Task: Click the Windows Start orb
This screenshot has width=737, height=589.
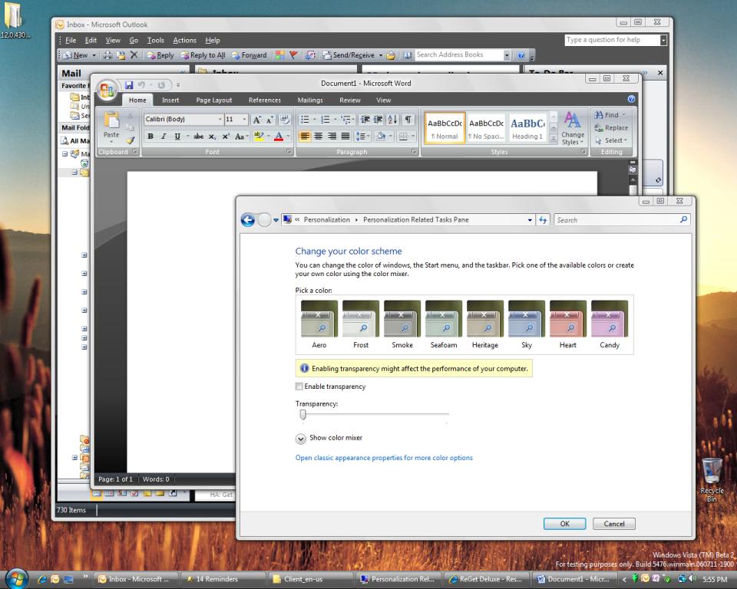Action: [17, 579]
